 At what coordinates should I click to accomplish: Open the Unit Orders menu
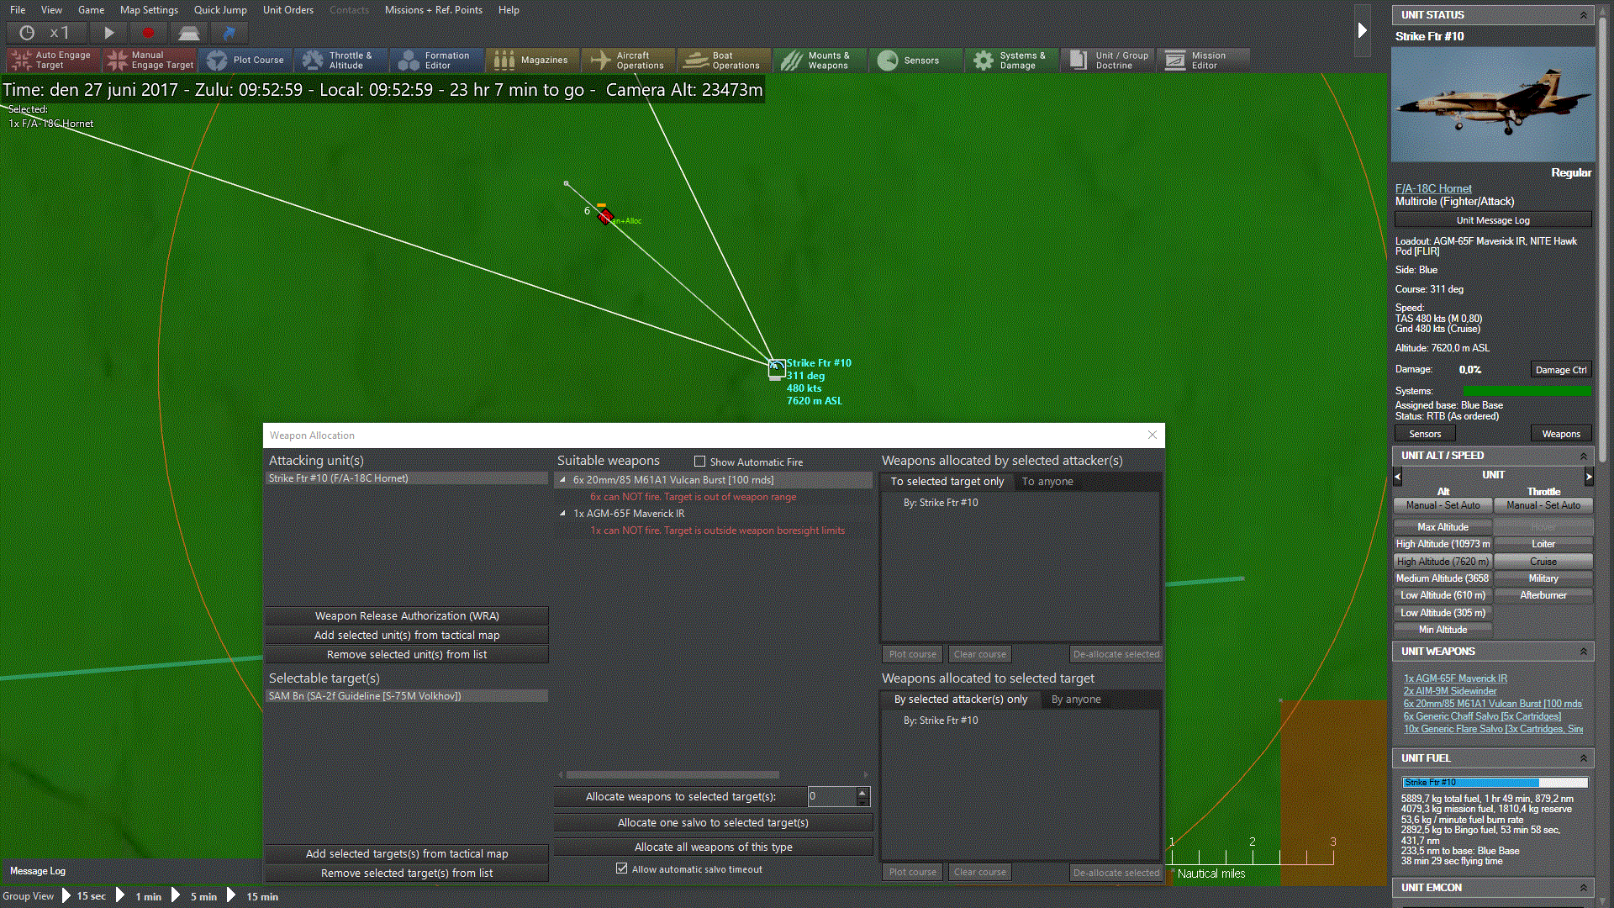coord(287,10)
